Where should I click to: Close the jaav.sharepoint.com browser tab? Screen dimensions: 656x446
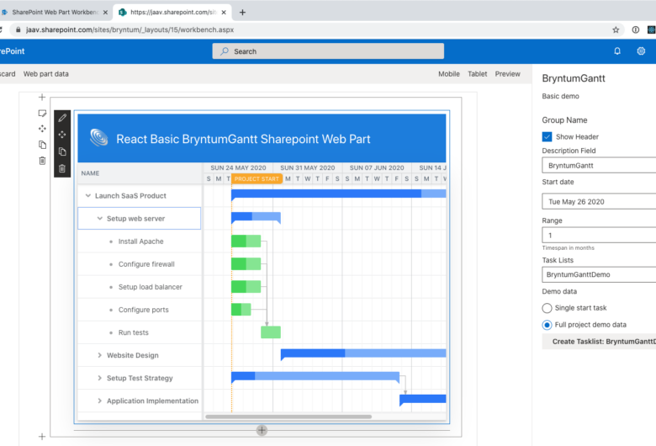224,12
